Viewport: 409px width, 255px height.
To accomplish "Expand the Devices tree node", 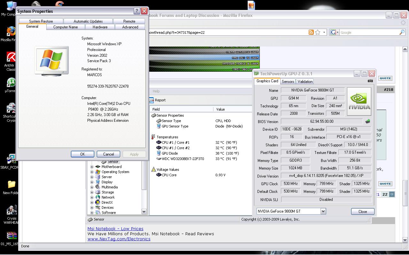I will [92, 208].
